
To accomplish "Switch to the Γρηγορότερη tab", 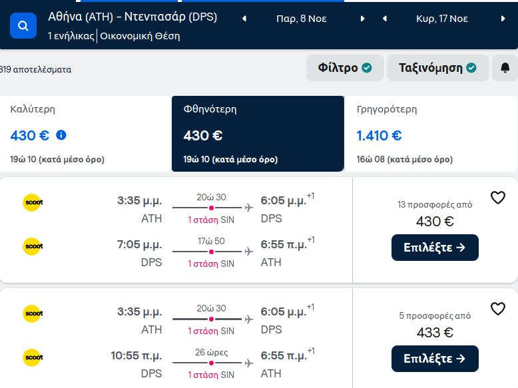I will (431, 134).
